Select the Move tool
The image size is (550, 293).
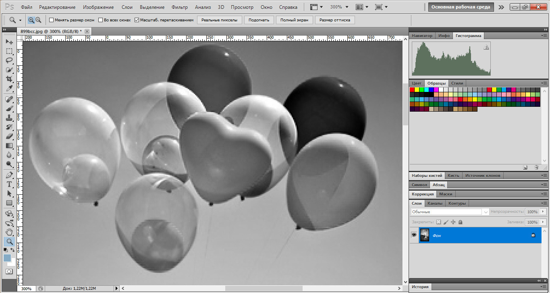[9, 42]
